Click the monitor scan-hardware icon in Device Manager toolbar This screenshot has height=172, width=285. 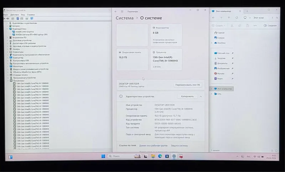point(32,19)
